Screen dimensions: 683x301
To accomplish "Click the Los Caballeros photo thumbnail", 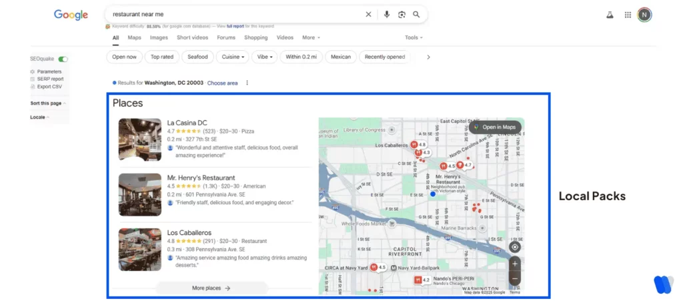I will pyautogui.click(x=140, y=250).
